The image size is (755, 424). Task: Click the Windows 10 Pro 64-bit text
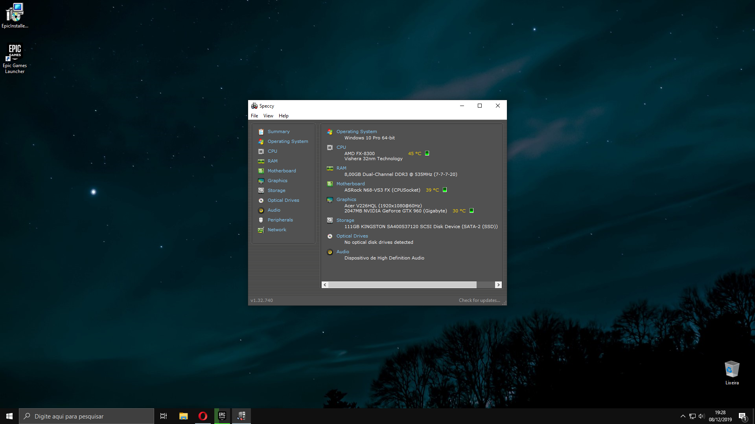pos(370,138)
